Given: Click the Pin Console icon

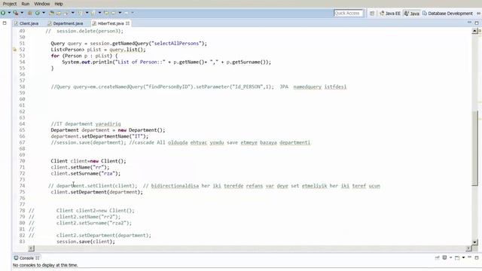Looking at the screenshot, I should pos(437,257).
